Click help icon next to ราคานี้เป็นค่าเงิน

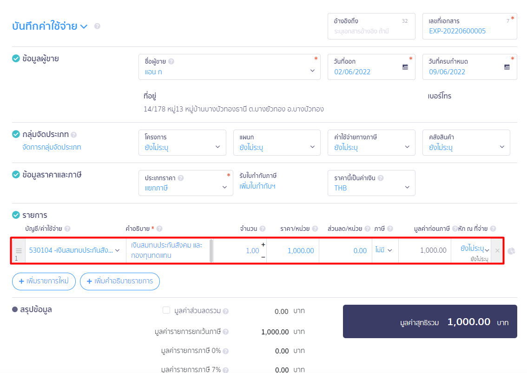click(x=381, y=178)
